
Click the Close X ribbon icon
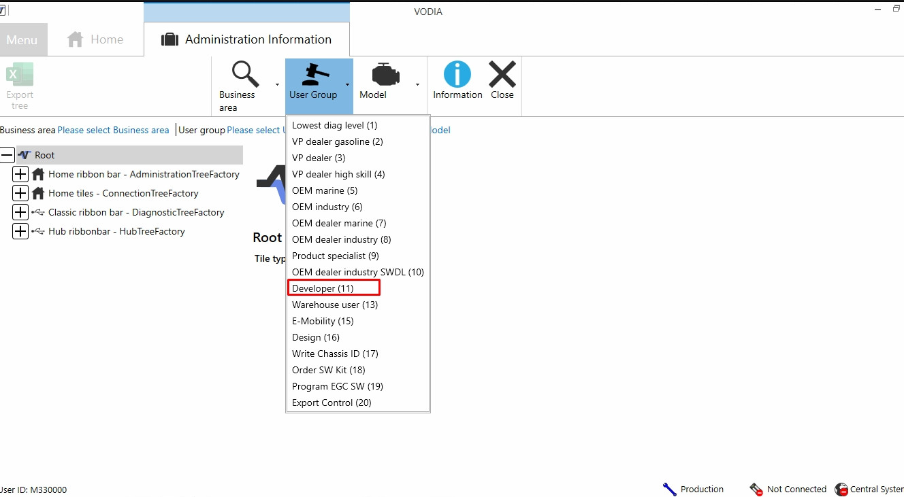pyautogui.click(x=502, y=74)
